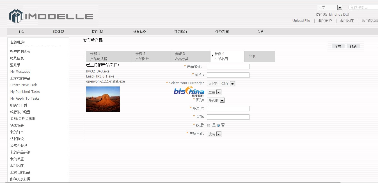The image size is (378, 183).
Task: Select the 否 radio option for 纹理
Action: pos(219,126)
